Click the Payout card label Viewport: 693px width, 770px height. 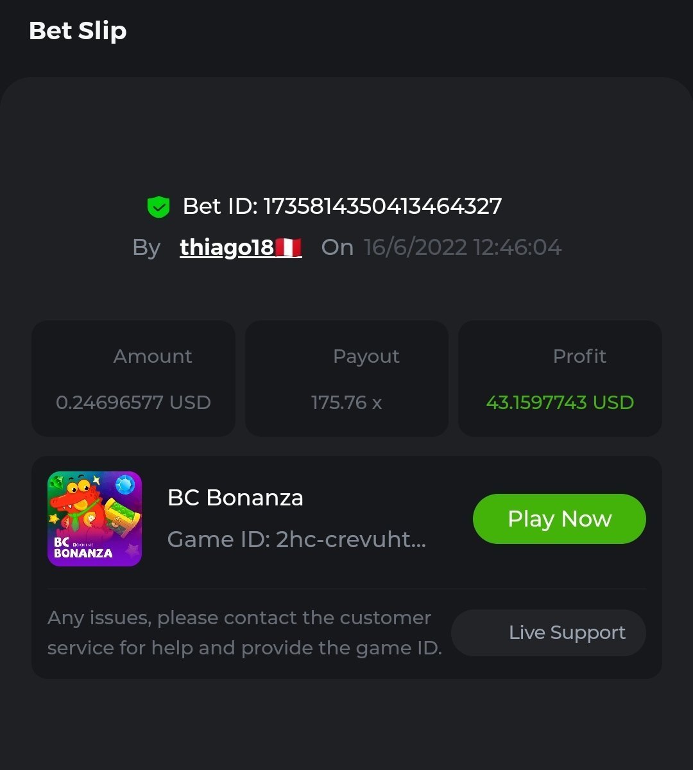(366, 356)
